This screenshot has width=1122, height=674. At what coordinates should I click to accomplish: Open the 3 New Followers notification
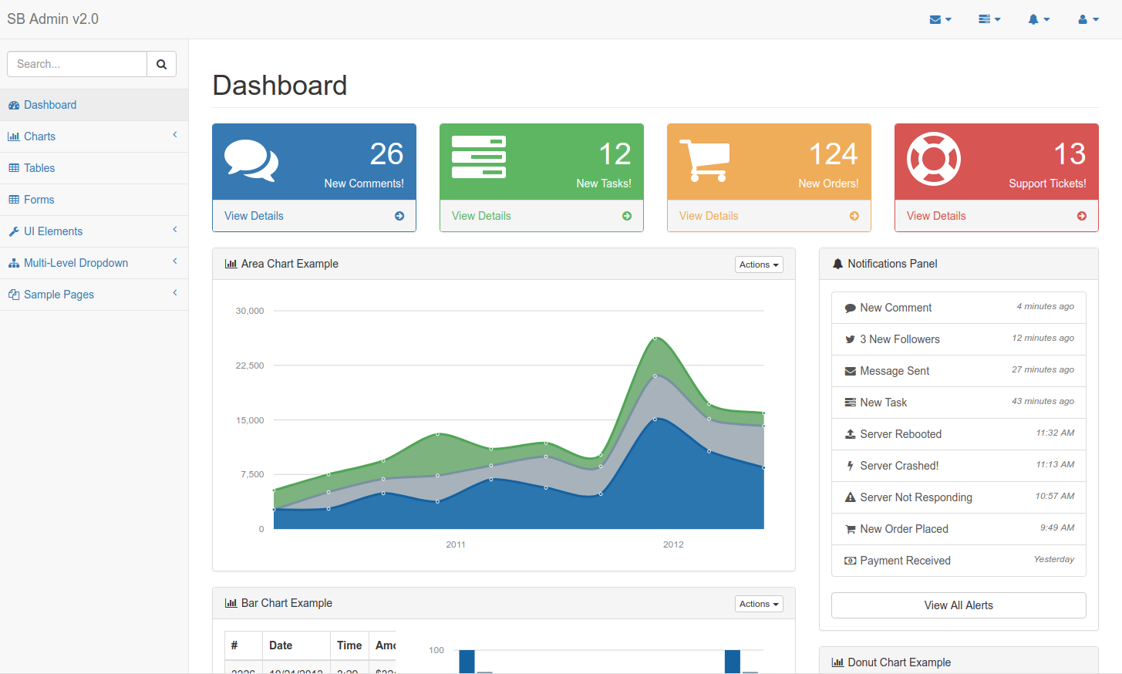[959, 339]
